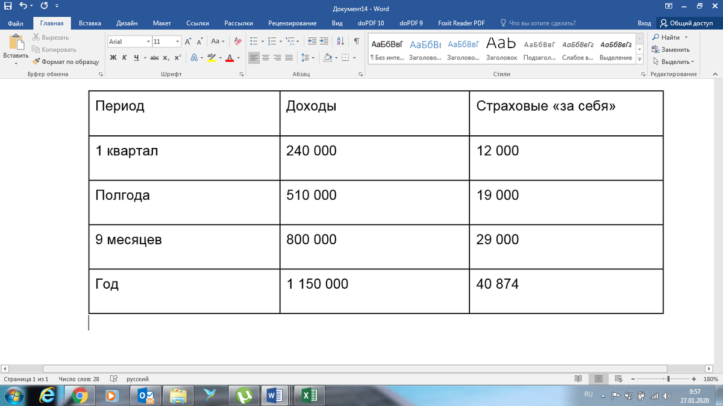The width and height of the screenshot is (723, 406).
Task: Apply the red font color
Action: (x=229, y=58)
